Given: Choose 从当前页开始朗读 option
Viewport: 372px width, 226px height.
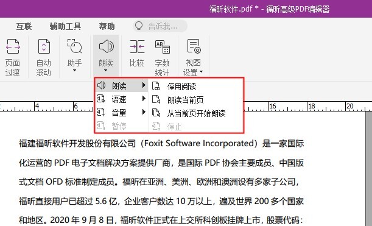Looking at the screenshot, I should tap(196, 113).
